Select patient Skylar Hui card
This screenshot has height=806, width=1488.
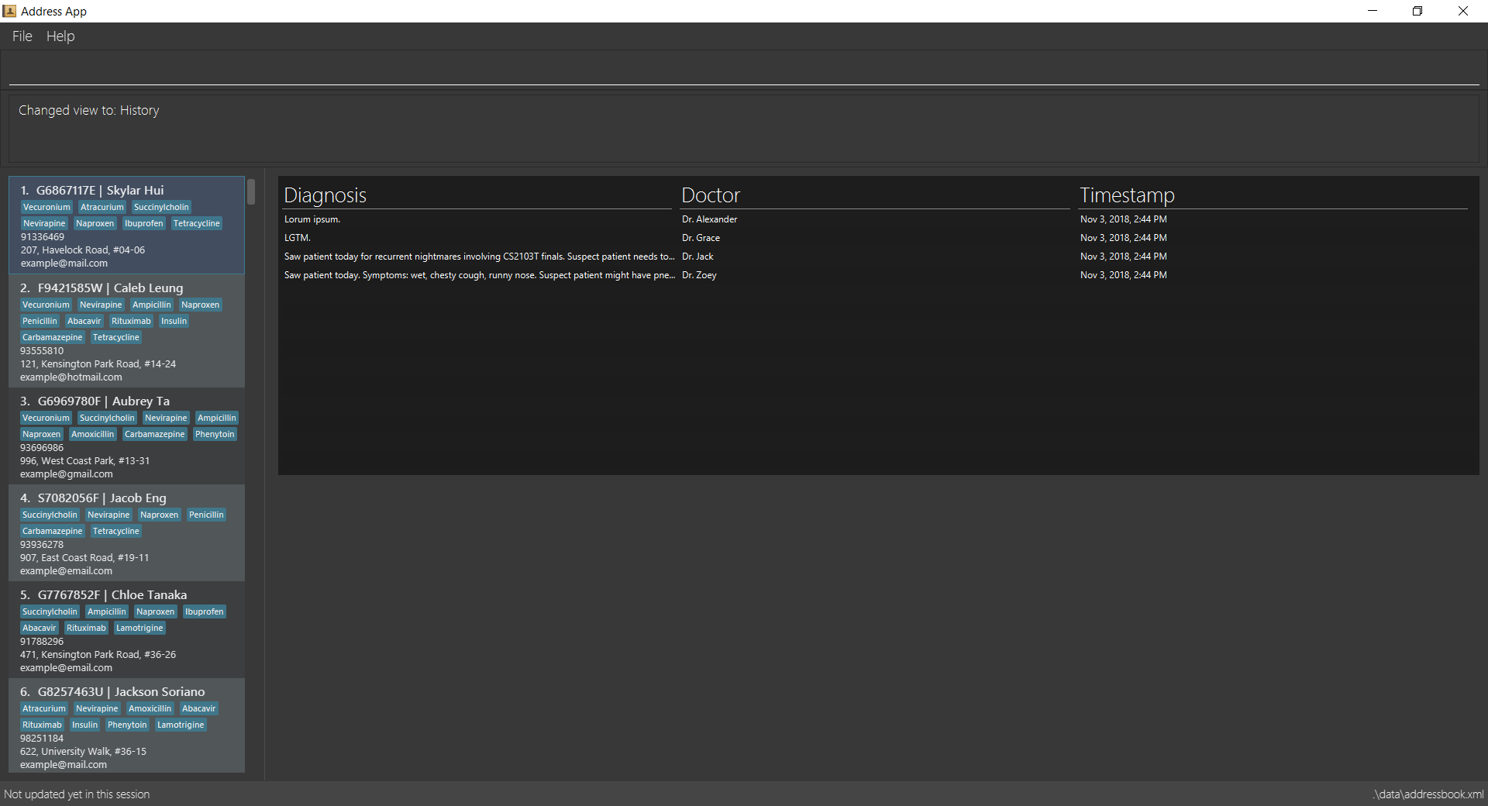pos(127,226)
